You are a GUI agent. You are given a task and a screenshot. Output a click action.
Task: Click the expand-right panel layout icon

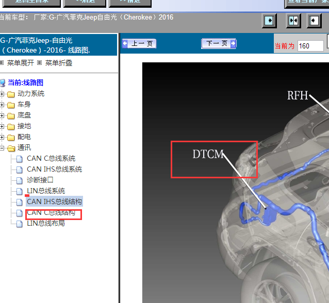[269, 21]
